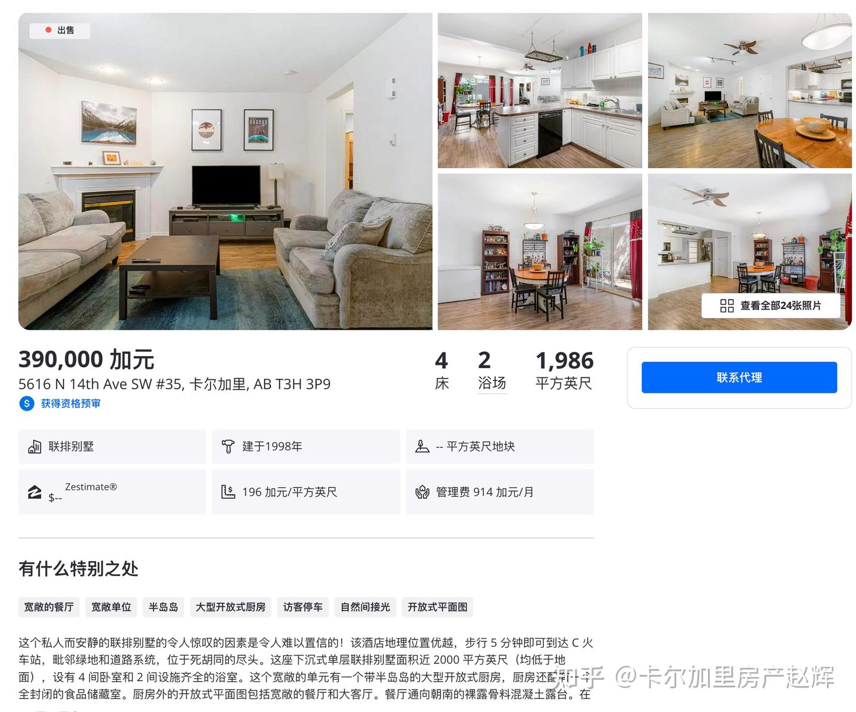The image size is (856, 712).
Task: Select the 访客停车 feature tag
Action: click(x=303, y=607)
